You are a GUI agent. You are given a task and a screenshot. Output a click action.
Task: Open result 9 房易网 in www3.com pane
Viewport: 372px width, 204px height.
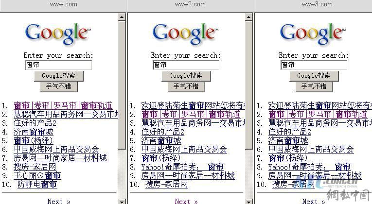coord(315,175)
